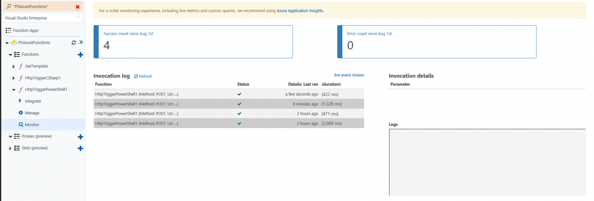Collapse the PSAzureFunctions app node
Image resolution: width=594 pixels, height=201 pixels.
pyautogui.click(x=7, y=43)
